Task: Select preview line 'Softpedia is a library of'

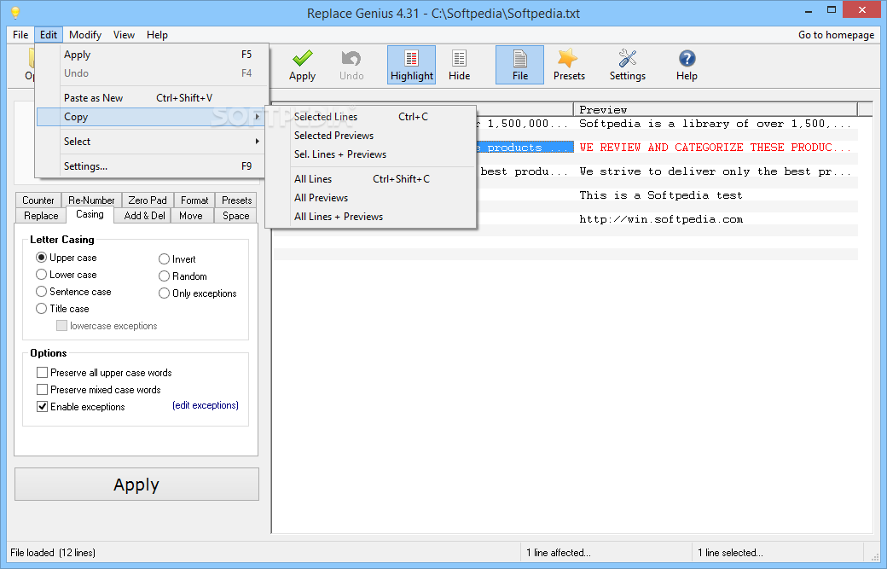Action: [x=716, y=124]
